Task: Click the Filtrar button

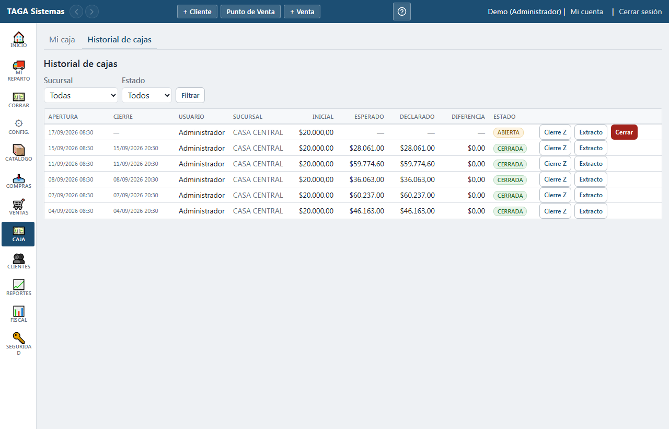Action: [190, 95]
